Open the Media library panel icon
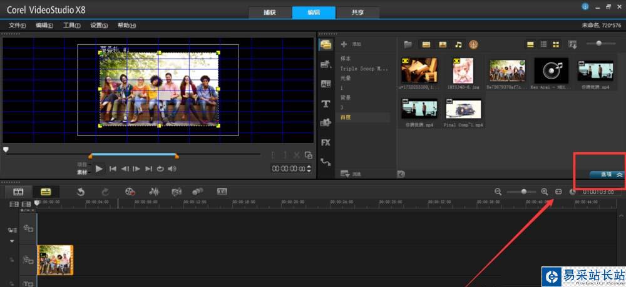The width and height of the screenshot is (626, 287). coord(326,44)
